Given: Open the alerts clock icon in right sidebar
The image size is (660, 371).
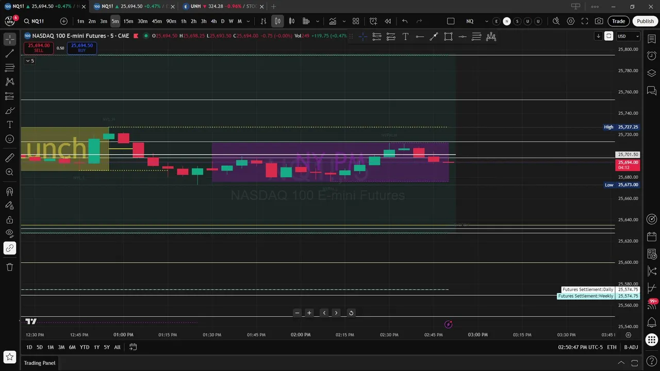Looking at the screenshot, I should 652,56.
